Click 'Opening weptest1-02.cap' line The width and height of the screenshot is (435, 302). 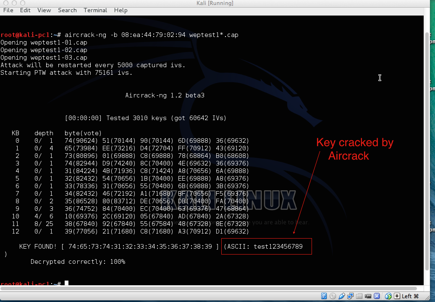click(x=44, y=50)
